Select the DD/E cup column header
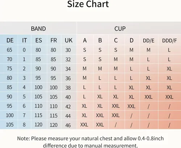This screenshot has height=148, width=181. pos(149,40)
